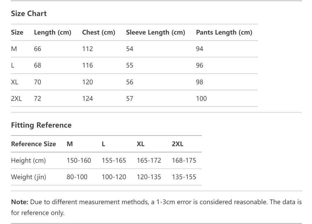Select chest value 116 in L row
Image resolution: width=312 pixels, height=224 pixels.
point(87,66)
